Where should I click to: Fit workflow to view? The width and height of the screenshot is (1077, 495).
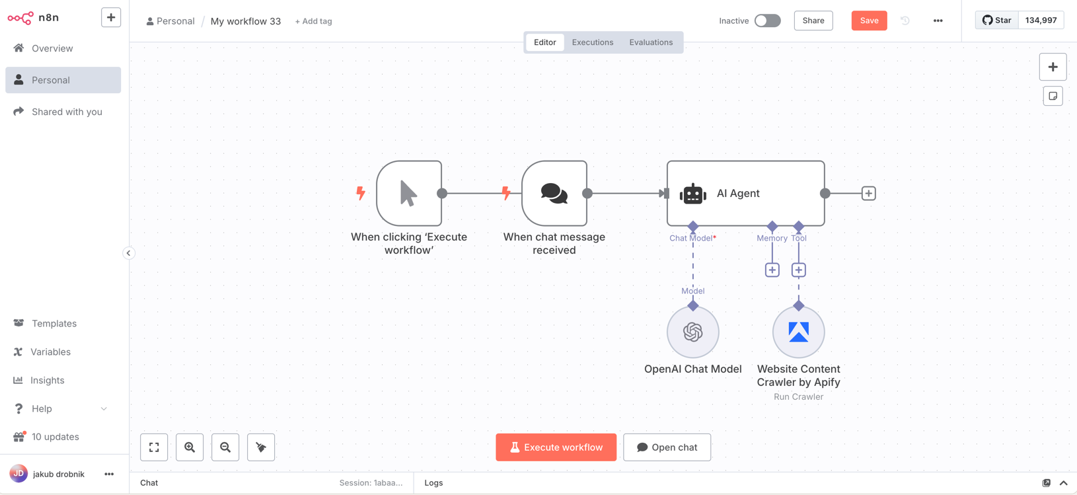(x=154, y=447)
